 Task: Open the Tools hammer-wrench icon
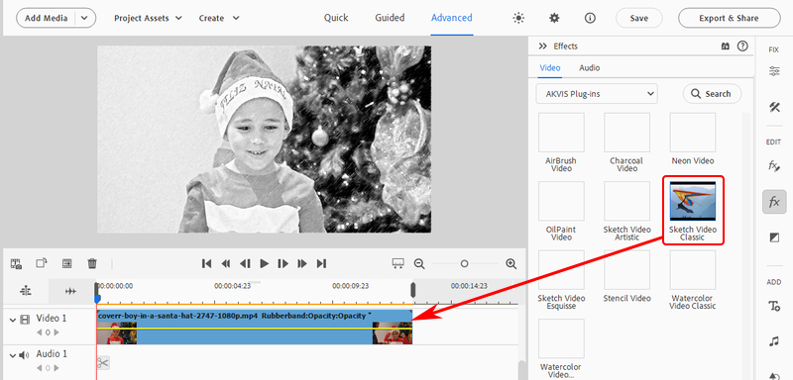pos(774,107)
